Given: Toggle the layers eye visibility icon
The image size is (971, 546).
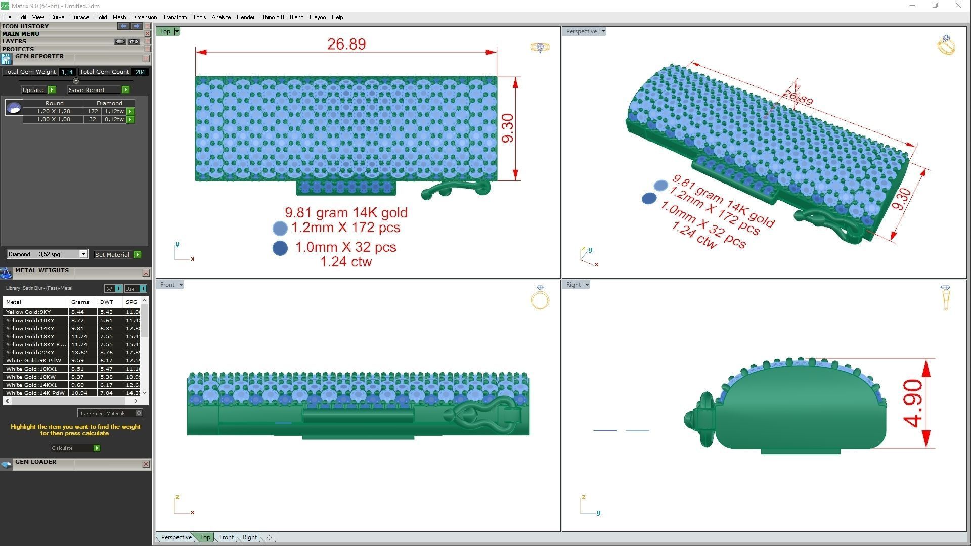Looking at the screenshot, I should pos(134,41).
